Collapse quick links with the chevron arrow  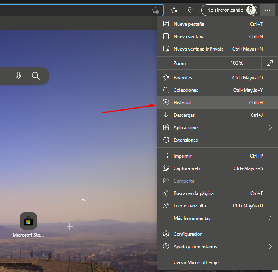[83, 200]
